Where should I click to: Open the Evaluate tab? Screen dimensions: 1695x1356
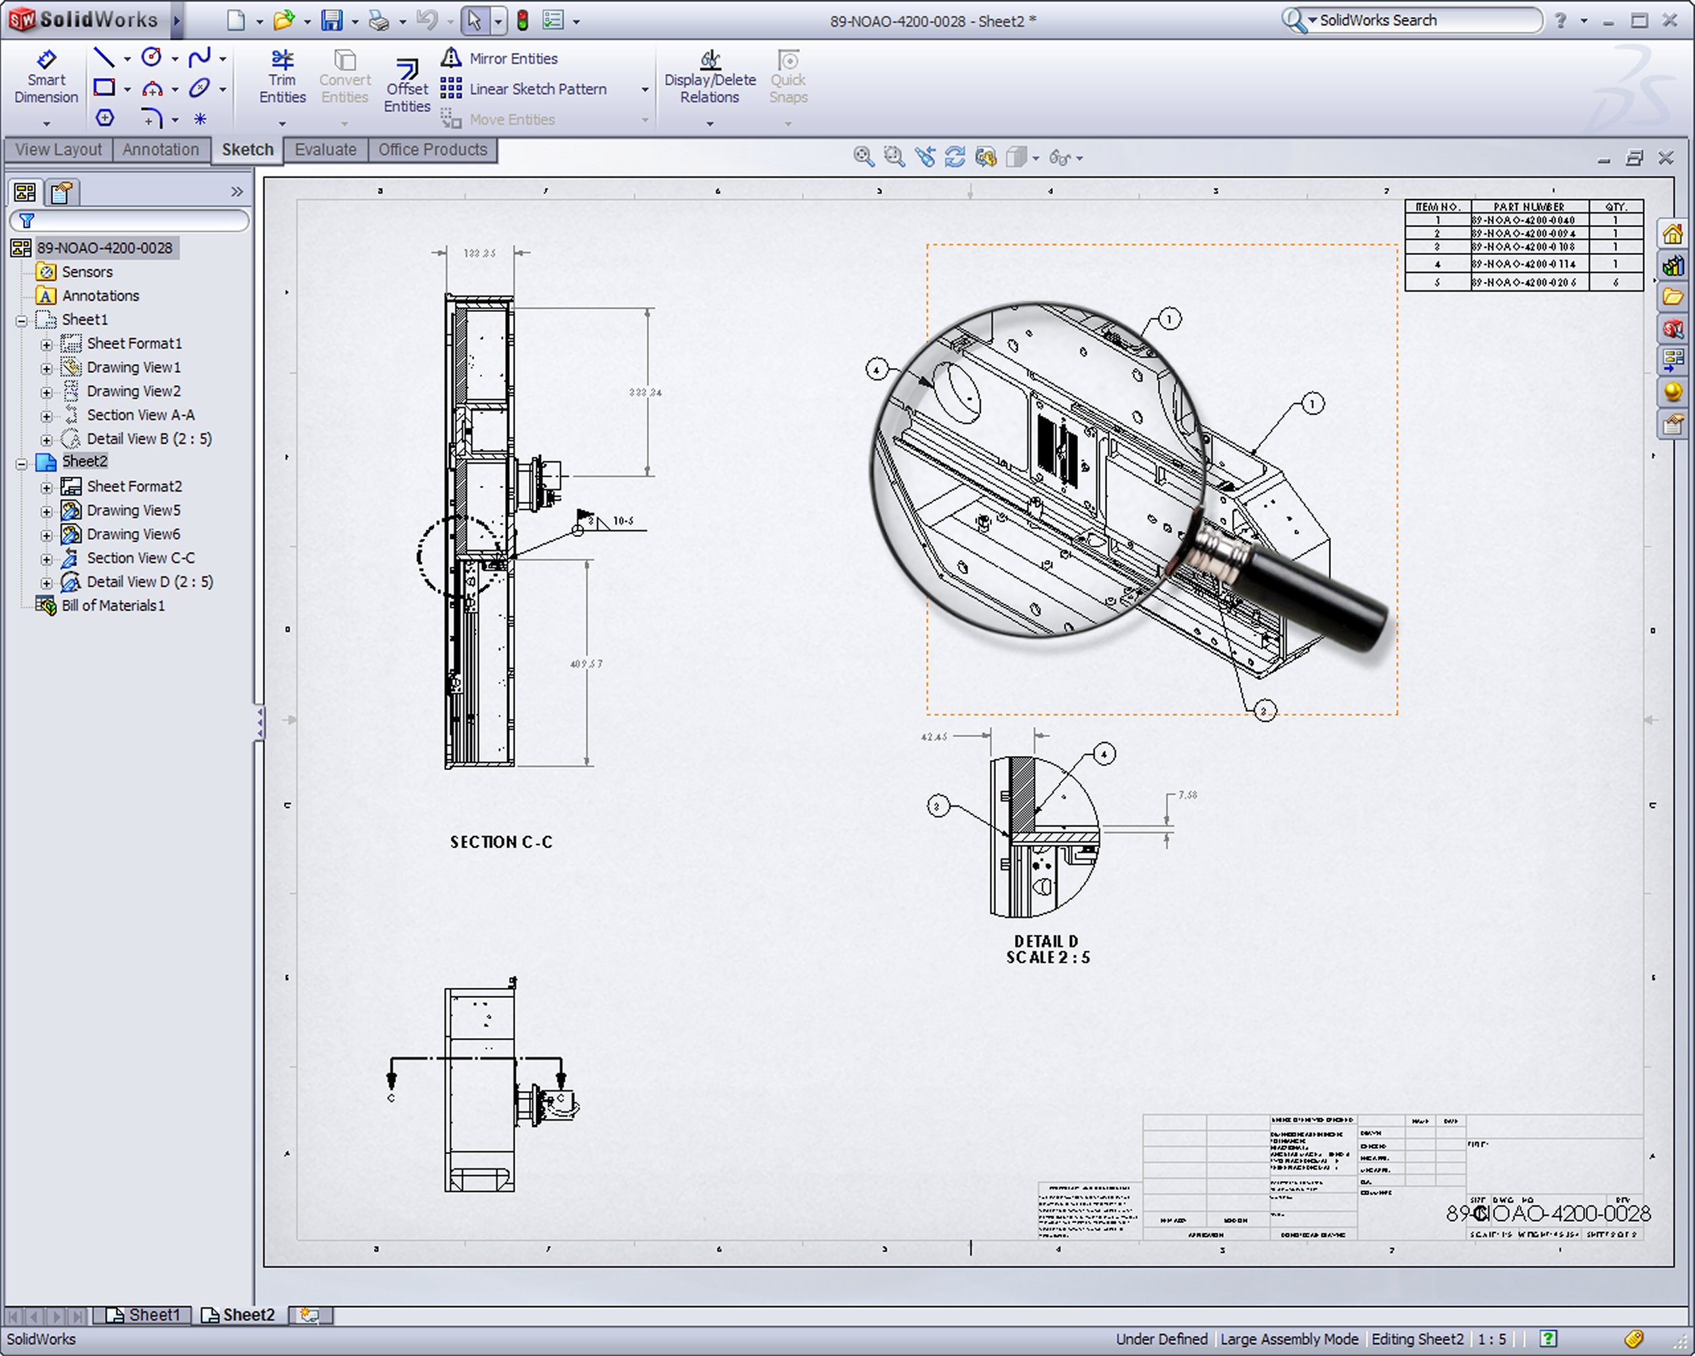tap(325, 149)
